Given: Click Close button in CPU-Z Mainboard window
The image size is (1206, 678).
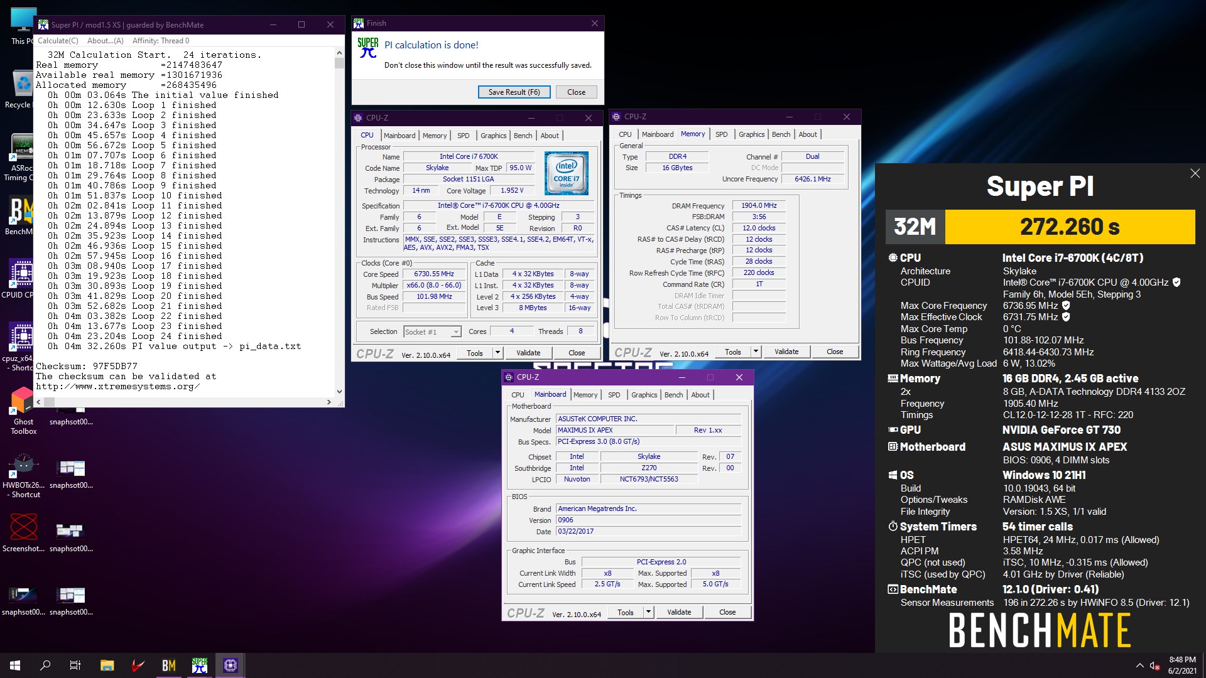Looking at the screenshot, I should coord(727,612).
